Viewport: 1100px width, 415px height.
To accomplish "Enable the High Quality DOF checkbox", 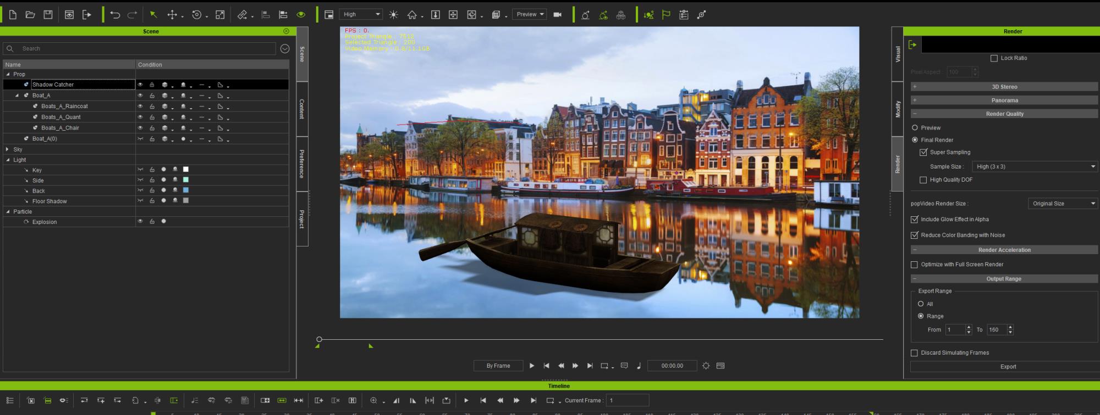I will pyautogui.click(x=923, y=180).
